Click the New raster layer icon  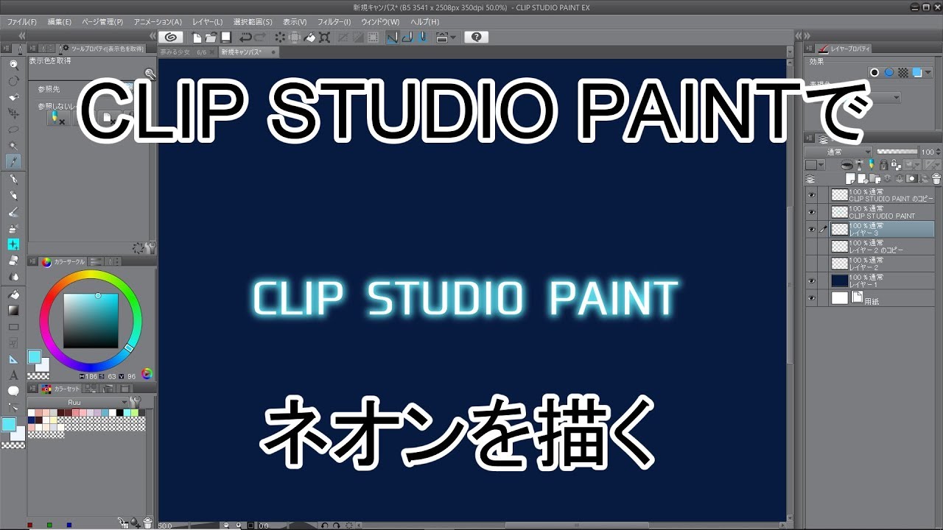tap(849, 178)
